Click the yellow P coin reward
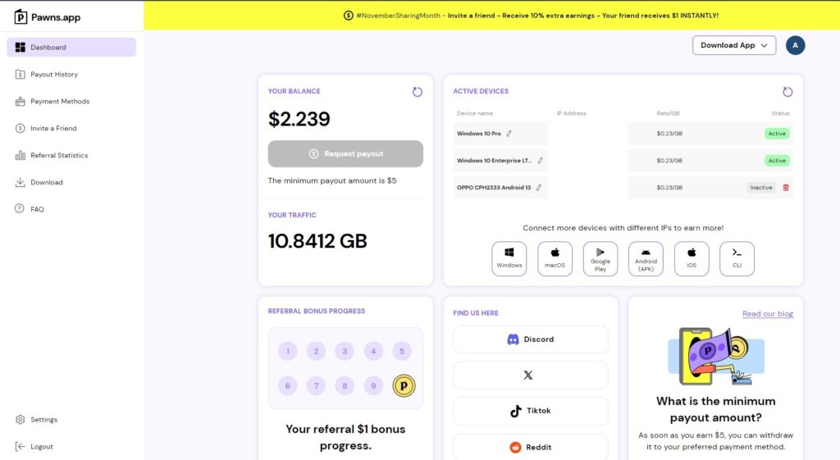This screenshot has height=460, width=840. point(404,385)
